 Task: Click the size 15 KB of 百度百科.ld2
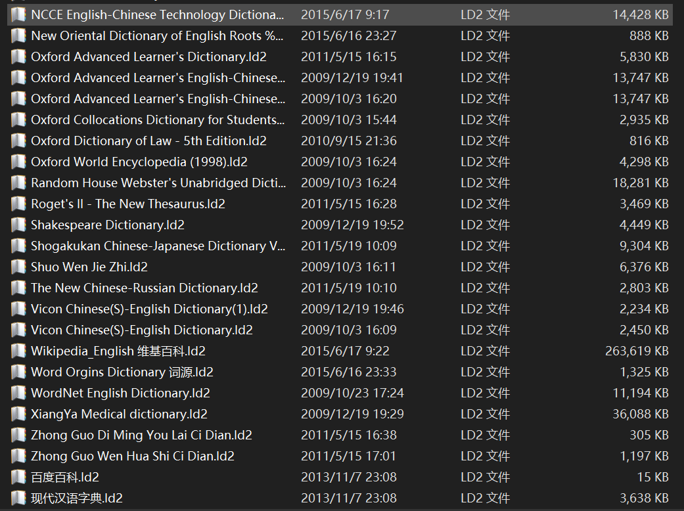652,477
